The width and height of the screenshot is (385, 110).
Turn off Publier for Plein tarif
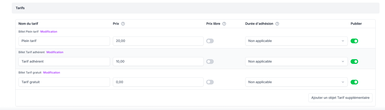click(x=354, y=41)
